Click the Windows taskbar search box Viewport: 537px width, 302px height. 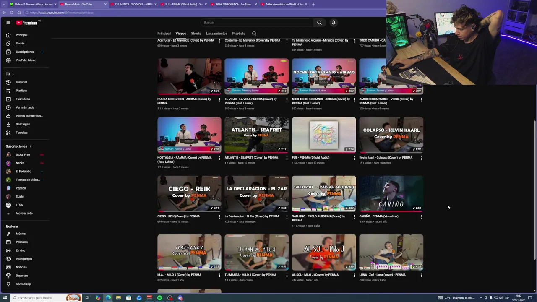46,298
